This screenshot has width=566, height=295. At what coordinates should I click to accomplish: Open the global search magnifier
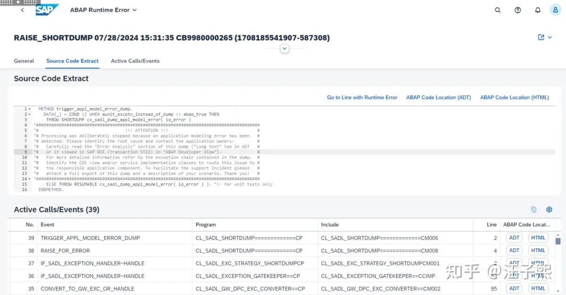[497, 9]
